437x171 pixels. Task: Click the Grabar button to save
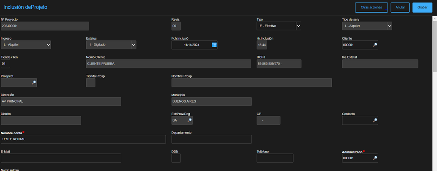422,8
